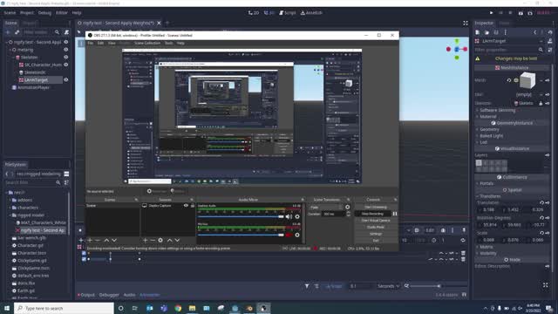The height and width of the screenshot is (314, 558).
Task: Hide the LArmTarget node
Action: click(66, 79)
